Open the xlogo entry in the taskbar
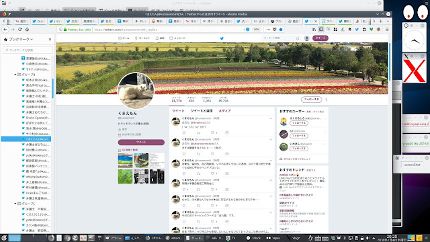Image resolution: width=430 pixels, height=242 pixels. [294, 238]
